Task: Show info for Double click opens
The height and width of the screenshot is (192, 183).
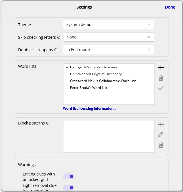Action: [x=56, y=50]
